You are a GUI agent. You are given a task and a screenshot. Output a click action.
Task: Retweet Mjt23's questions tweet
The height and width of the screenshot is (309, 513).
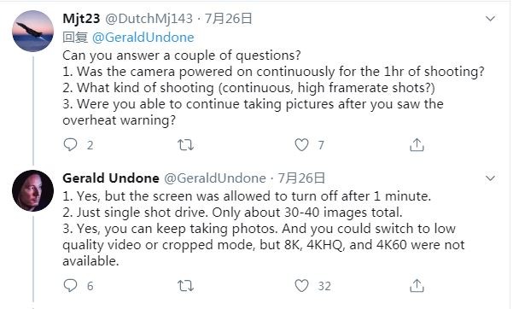pyautogui.click(x=185, y=144)
